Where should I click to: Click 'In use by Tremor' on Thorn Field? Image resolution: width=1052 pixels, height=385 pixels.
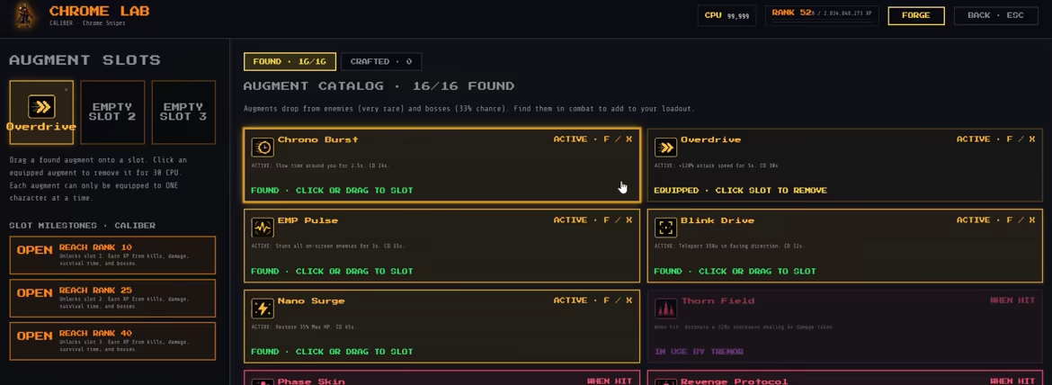pyautogui.click(x=699, y=352)
